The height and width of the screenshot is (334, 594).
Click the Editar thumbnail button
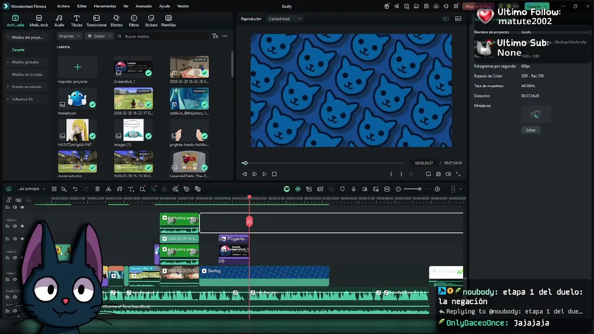point(531,130)
